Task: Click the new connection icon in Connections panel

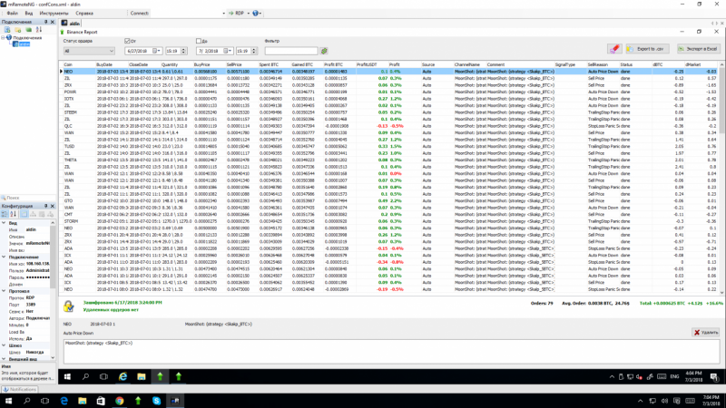Action: [x=7, y=30]
